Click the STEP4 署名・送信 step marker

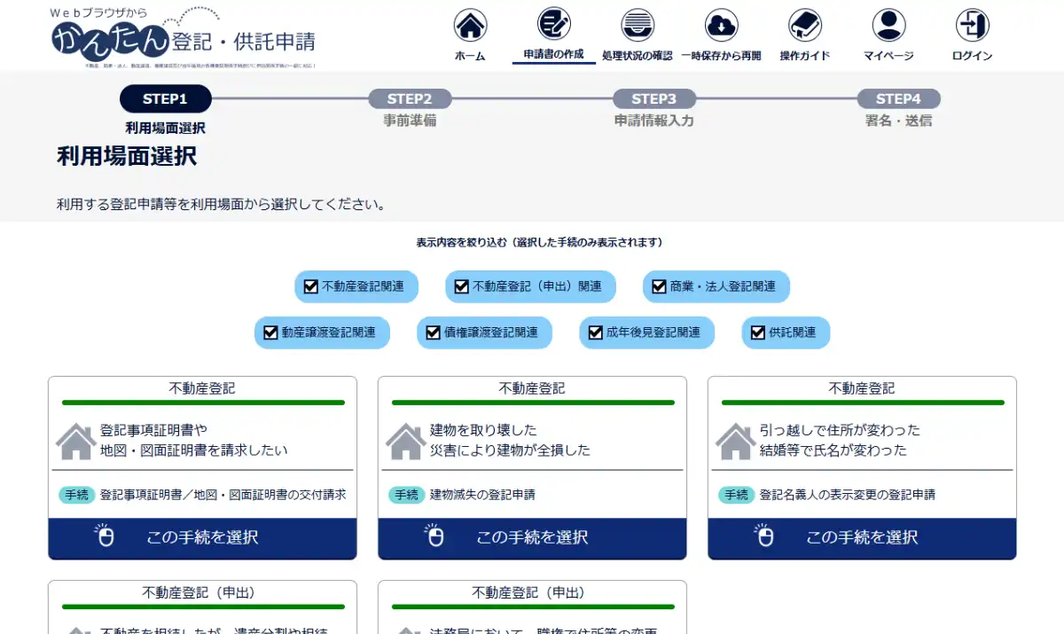pyautogui.click(x=898, y=99)
